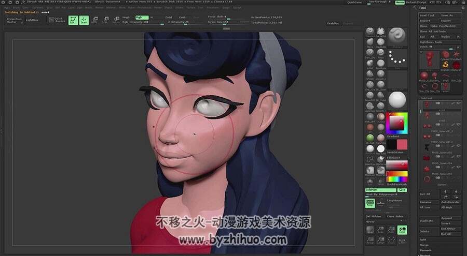The image size is (467, 256).
Task: Activate the Move transform icon in top shelf
Action: pos(95,20)
